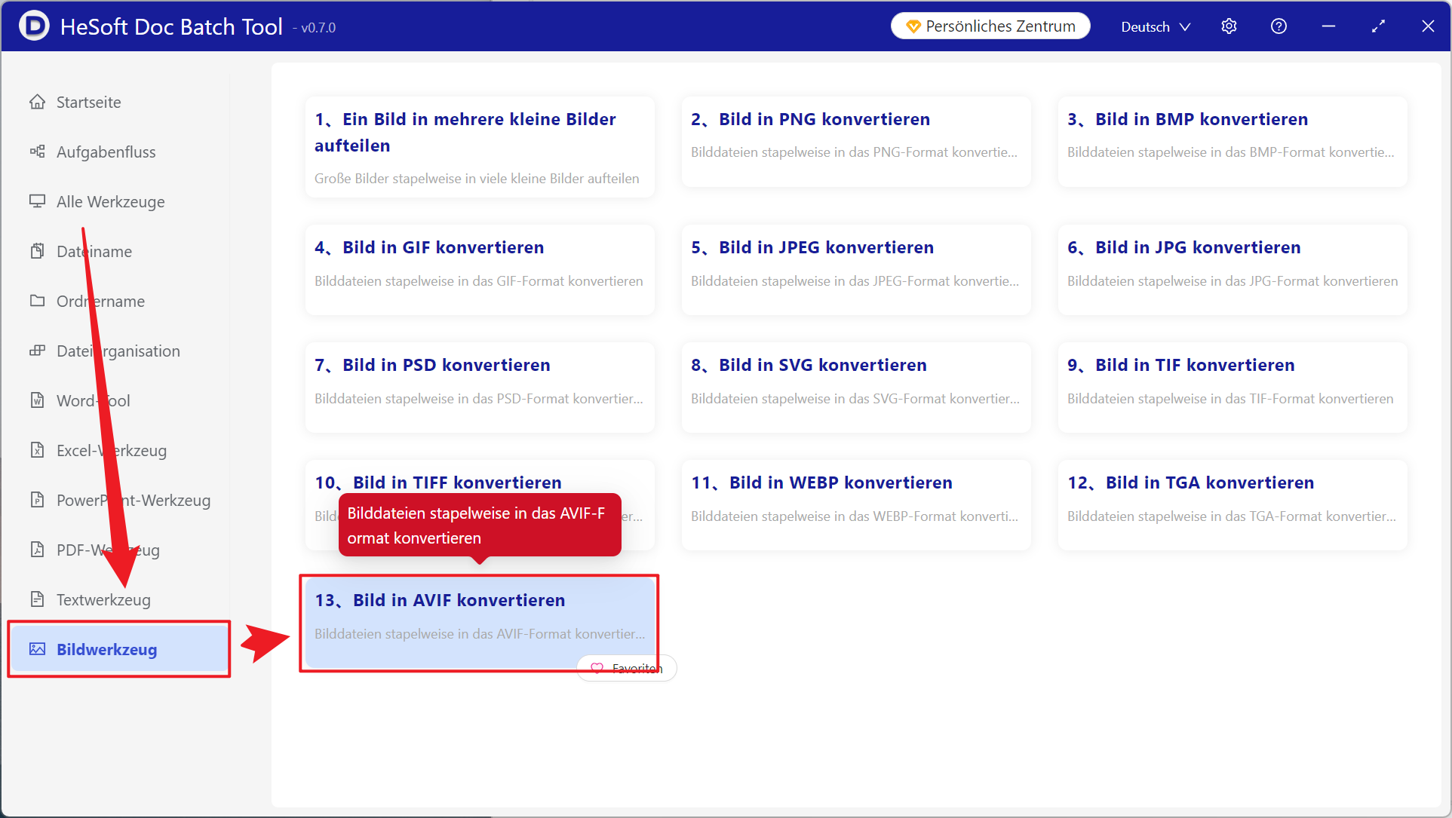The height and width of the screenshot is (818, 1452).
Task: Show Alle Werkzeuge
Action: [119, 201]
